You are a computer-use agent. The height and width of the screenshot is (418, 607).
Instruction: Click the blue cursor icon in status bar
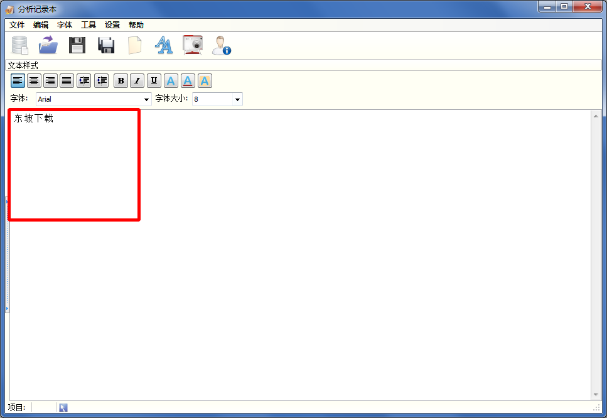coord(63,407)
